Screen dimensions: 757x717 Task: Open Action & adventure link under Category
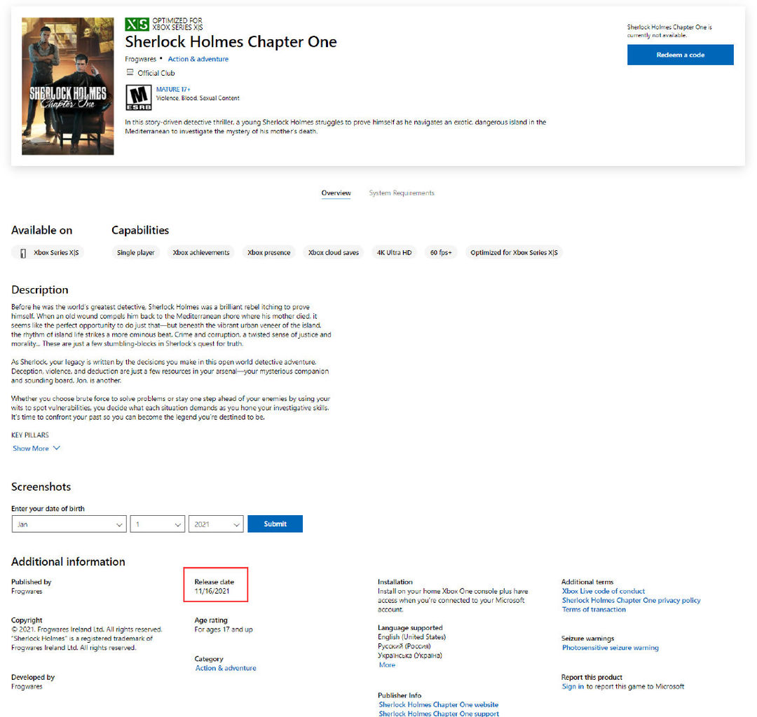[x=226, y=668]
